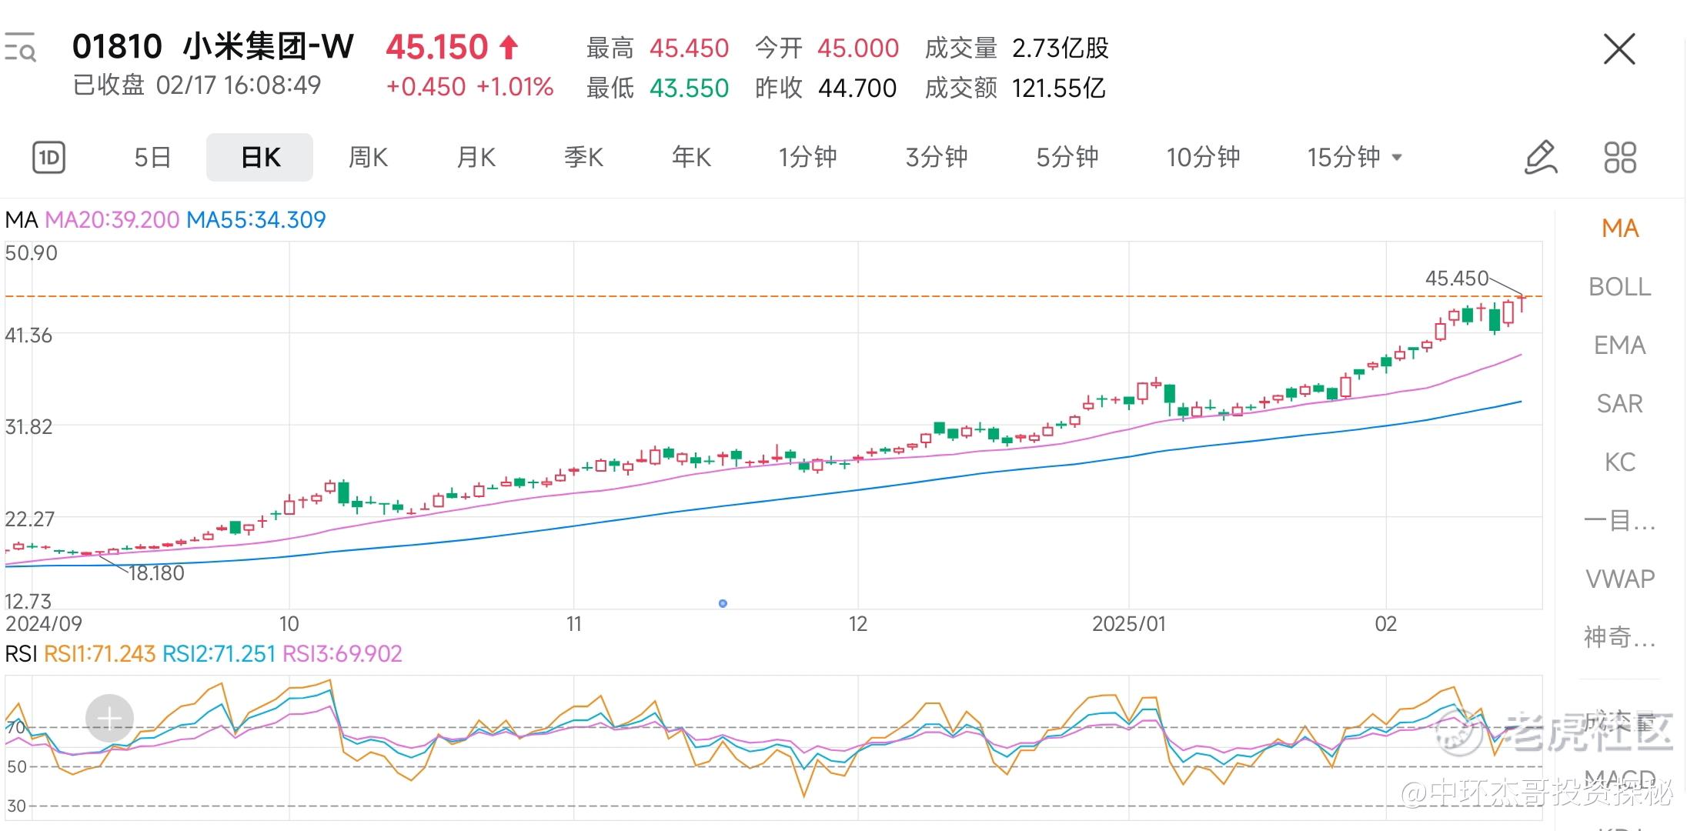The height and width of the screenshot is (831, 1707).
Task: Switch to 月K monthly chart
Action: [x=476, y=158]
